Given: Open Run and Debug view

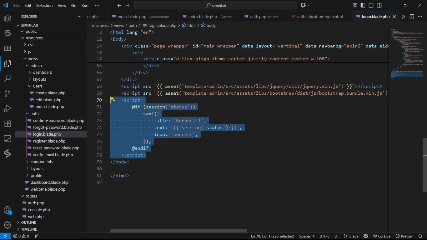Looking at the screenshot, I should coord(8,108).
